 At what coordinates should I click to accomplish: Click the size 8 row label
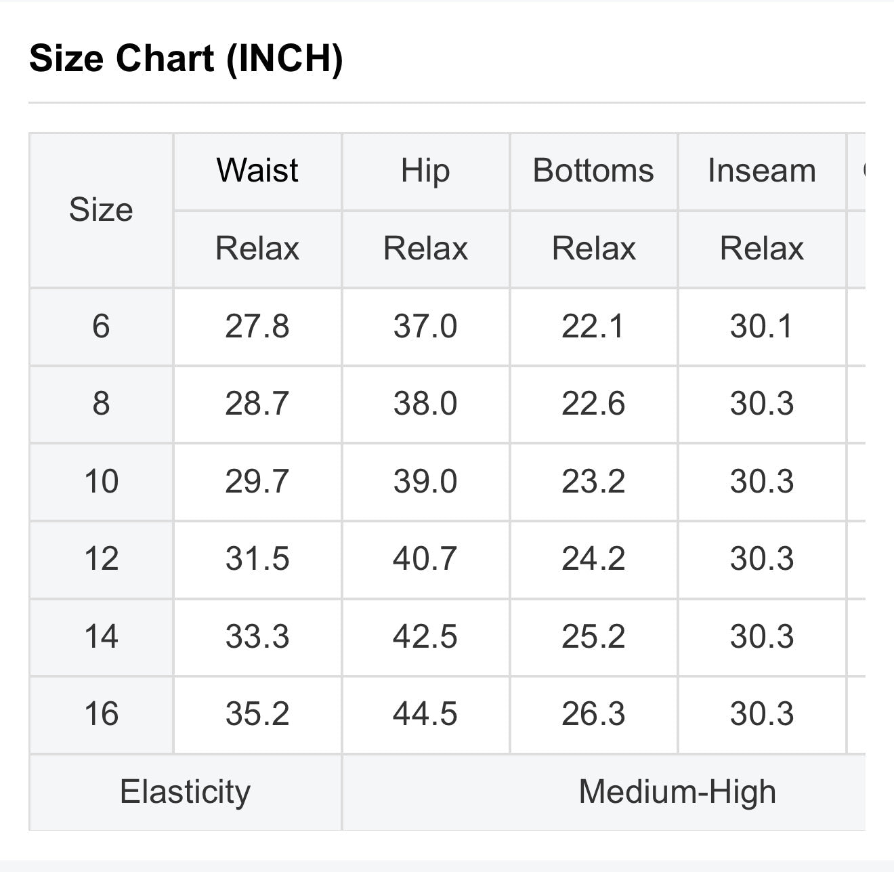(x=101, y=404)
